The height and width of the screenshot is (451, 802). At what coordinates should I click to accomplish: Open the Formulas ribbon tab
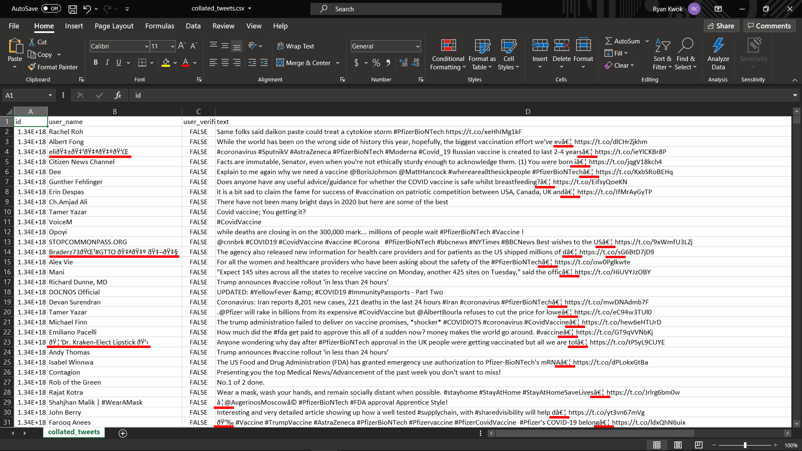pos(160,26)
